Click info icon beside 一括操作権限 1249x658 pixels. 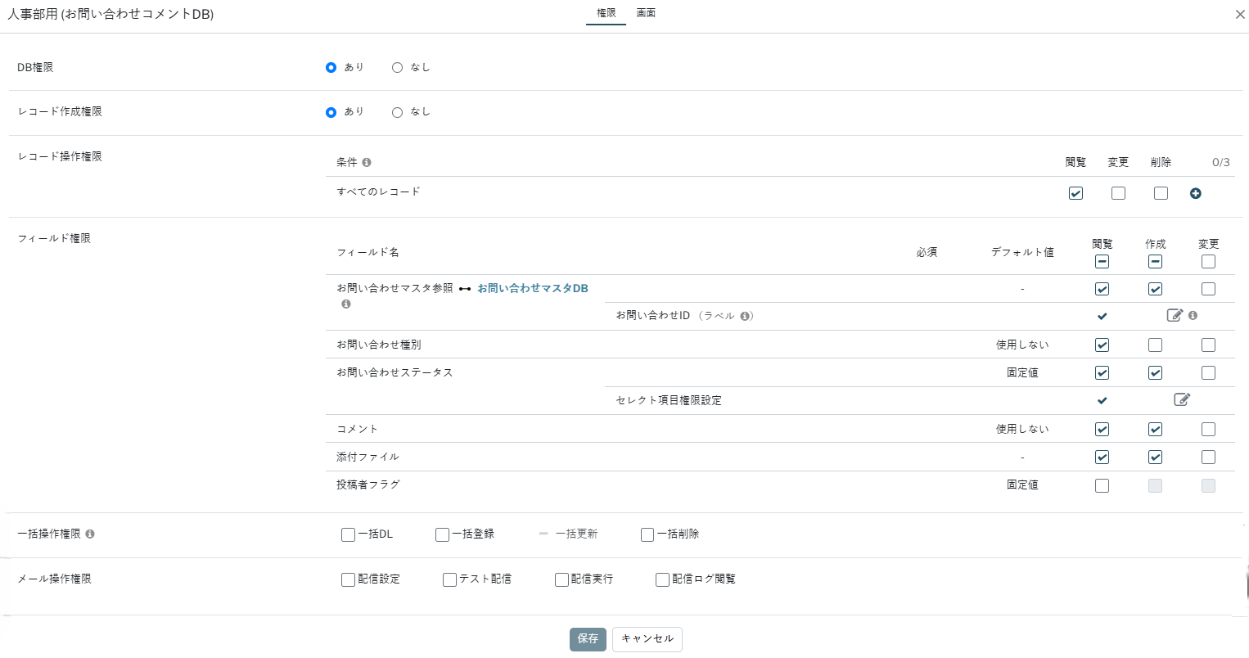[x=90, y=534]
